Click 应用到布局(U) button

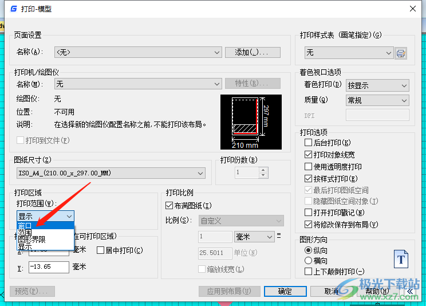pyautogui.click(x=229, y=291)
